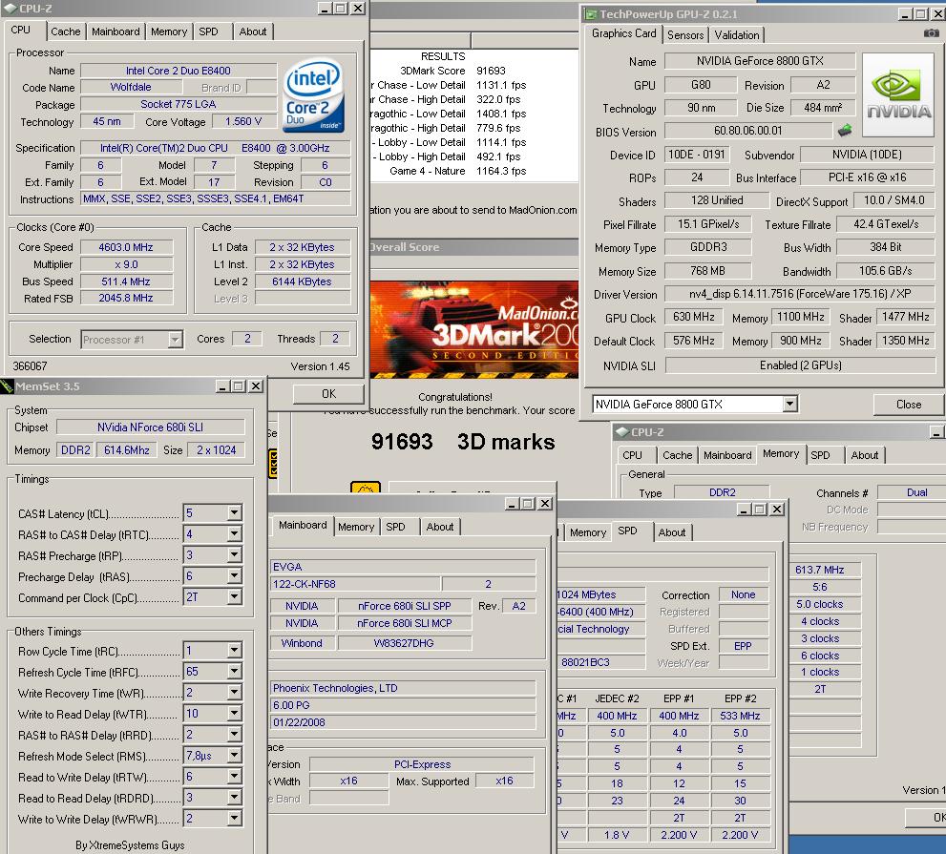Open the Write to Write Delay (tWRWR) dropdown

(x=235, y=819)
